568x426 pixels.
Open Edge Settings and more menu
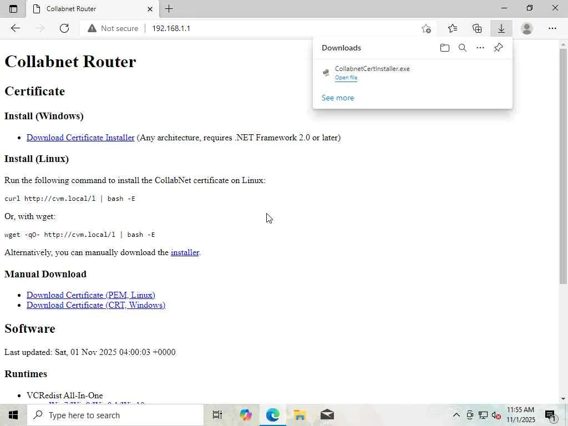[x=552, y=28]
